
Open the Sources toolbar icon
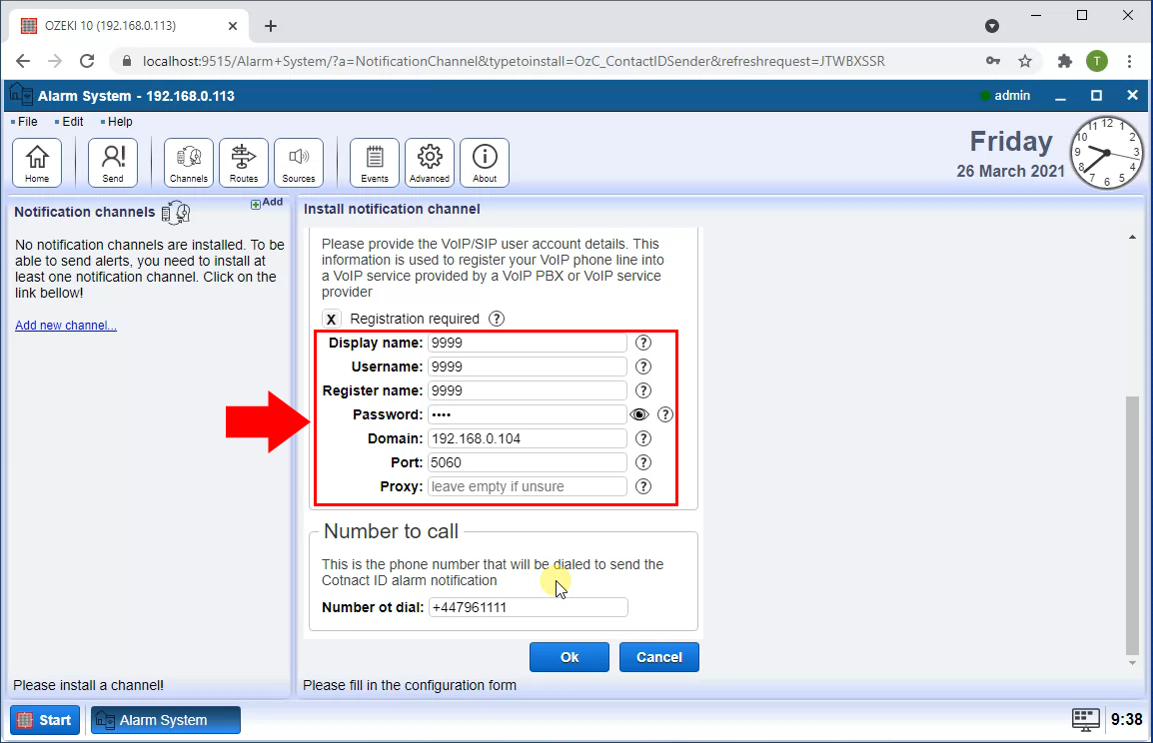click(299, 163)
